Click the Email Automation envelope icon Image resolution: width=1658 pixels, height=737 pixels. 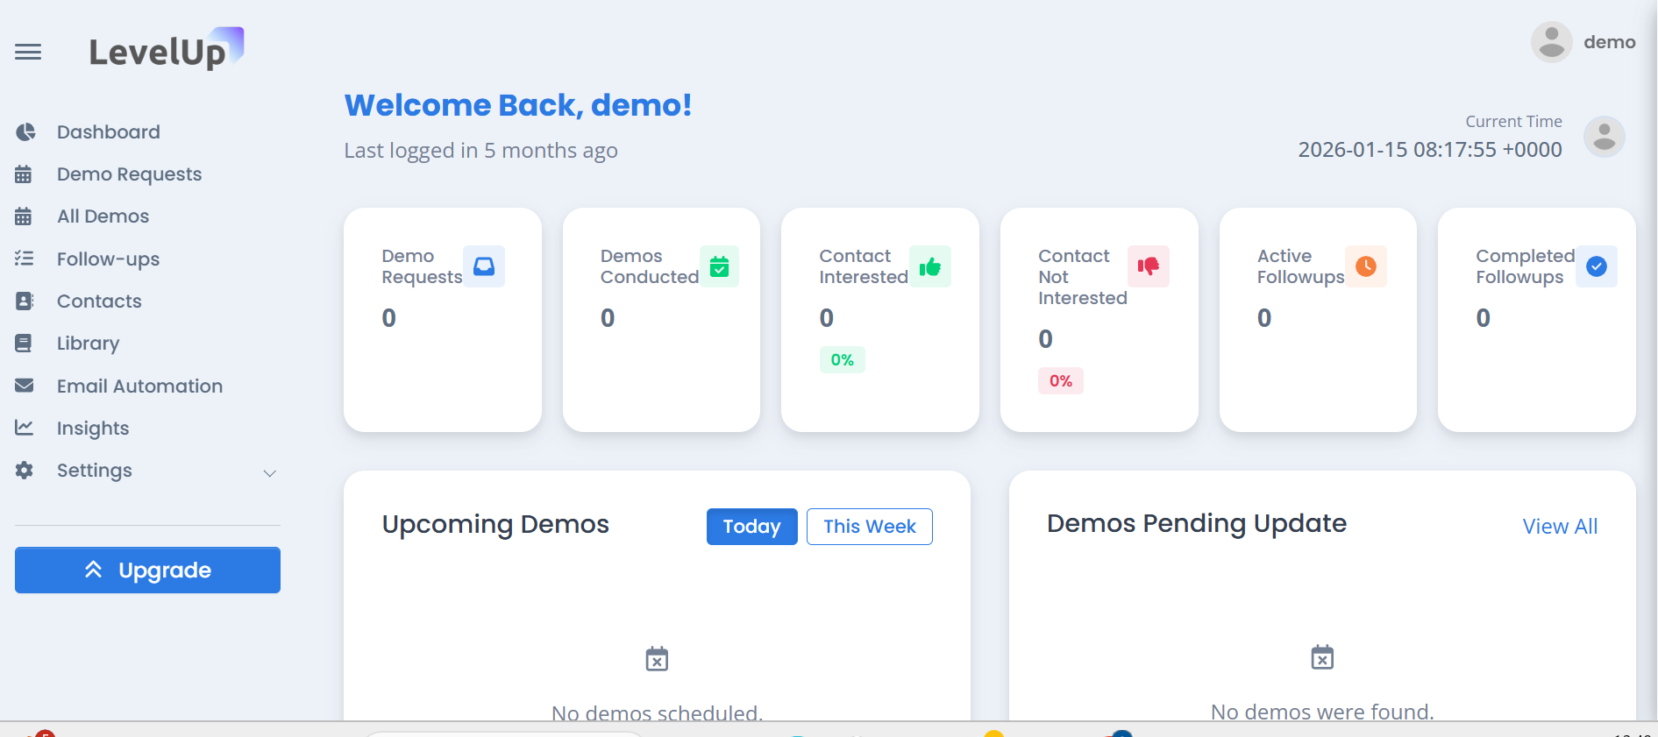tap(25, 386)
